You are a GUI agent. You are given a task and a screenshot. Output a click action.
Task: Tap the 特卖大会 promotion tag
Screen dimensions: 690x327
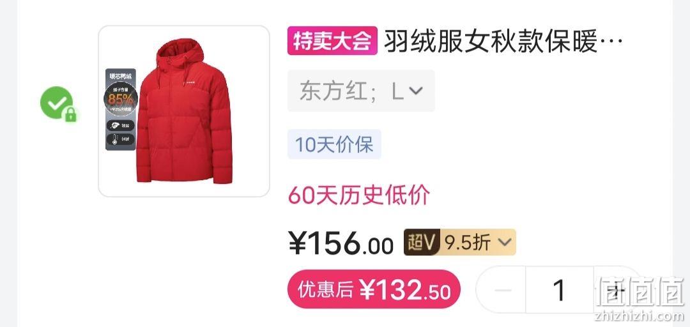332,41
